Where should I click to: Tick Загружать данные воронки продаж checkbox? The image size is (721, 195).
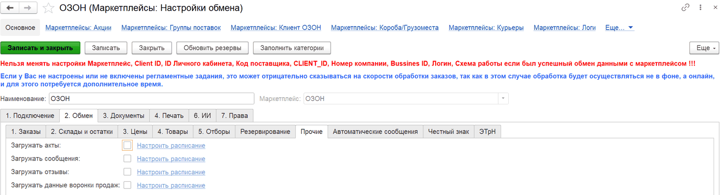tap(127, 185)
